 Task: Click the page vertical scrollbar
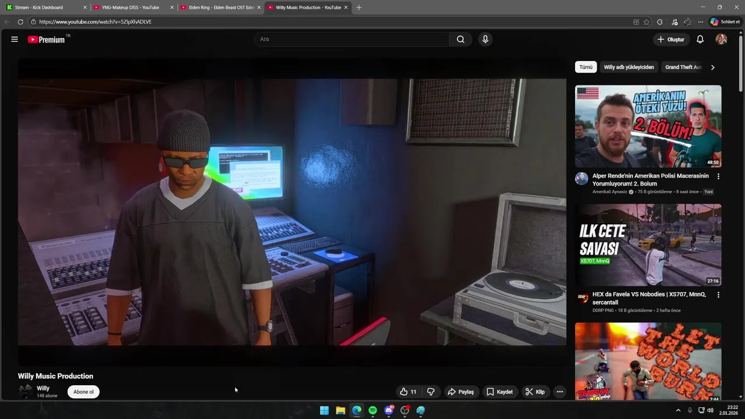pyautogui.click(x=742, y=64)
